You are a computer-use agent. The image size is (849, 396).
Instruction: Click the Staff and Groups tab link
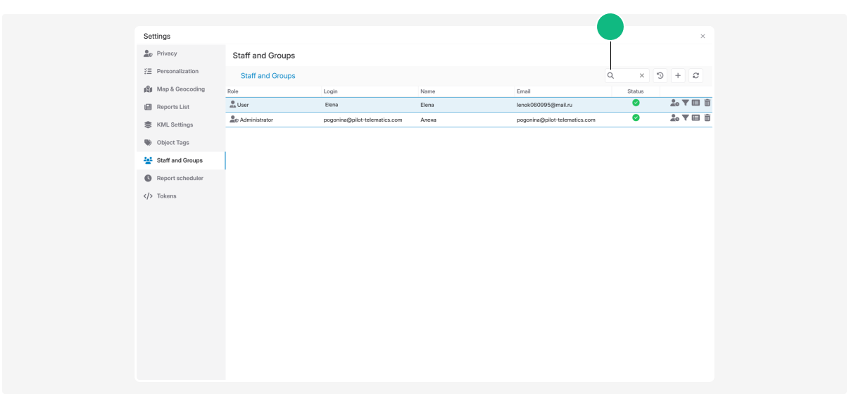click(x=268, y=76)
